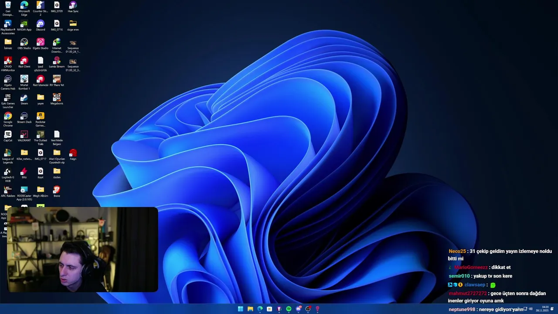Image resolution: width=558 pixels, height=314 pixels.
Task: Select the Blitz desktop shortcut
Action: [24, 173]
